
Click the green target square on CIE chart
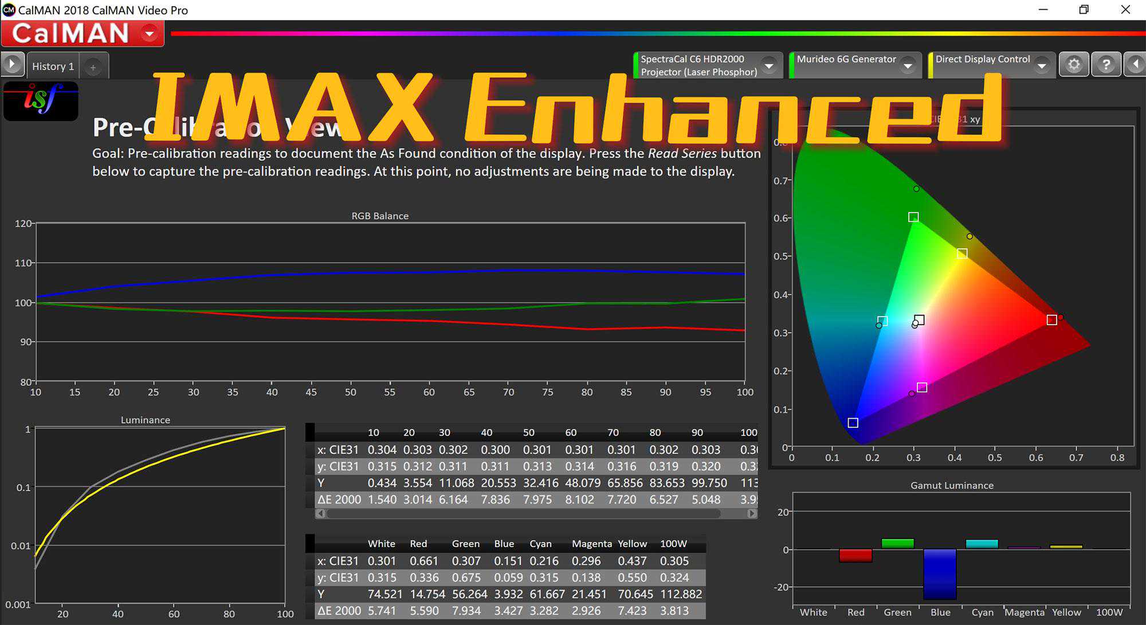point(913,217)
